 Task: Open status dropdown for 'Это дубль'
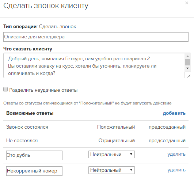(111, 154)
